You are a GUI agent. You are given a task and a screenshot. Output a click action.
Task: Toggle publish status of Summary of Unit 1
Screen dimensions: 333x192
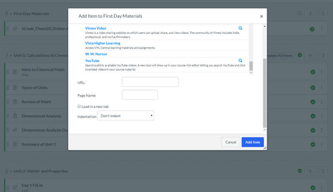pyautogui.click(x=312, y=144)
